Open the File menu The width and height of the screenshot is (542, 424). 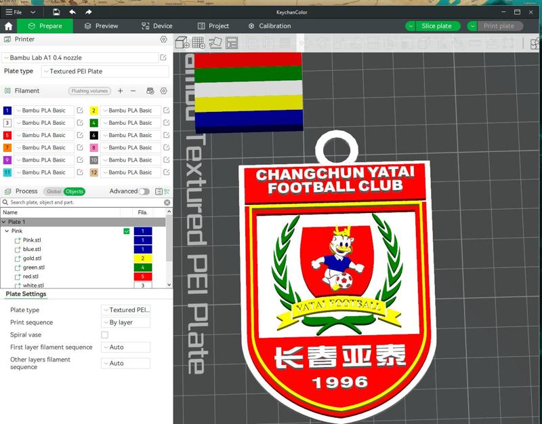(14, 12)
